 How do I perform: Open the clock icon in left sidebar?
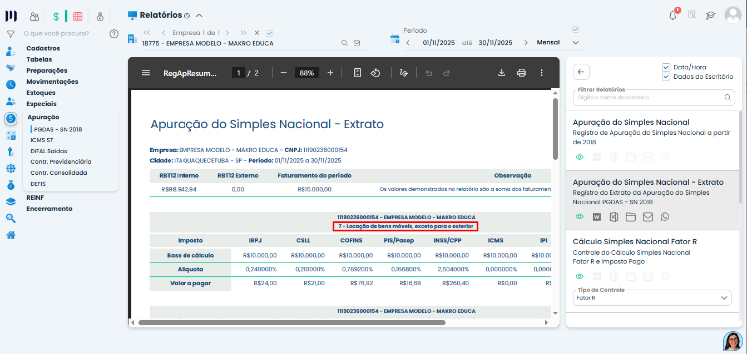point(11,85)
